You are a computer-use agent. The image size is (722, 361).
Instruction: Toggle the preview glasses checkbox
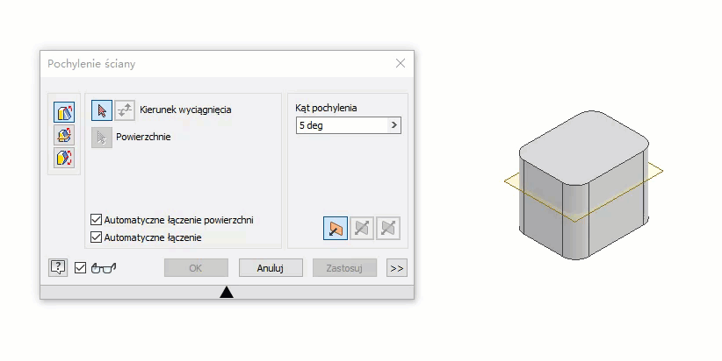pos(80,268)
